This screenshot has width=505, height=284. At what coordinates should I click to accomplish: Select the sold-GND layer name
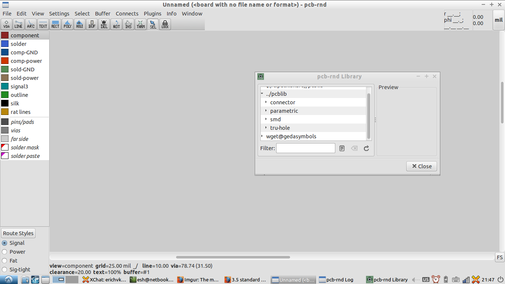click(23, 70)
